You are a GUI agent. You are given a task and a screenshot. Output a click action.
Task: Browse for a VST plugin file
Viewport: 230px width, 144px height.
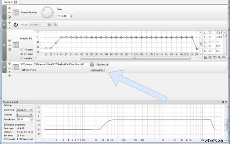(92, 64)
